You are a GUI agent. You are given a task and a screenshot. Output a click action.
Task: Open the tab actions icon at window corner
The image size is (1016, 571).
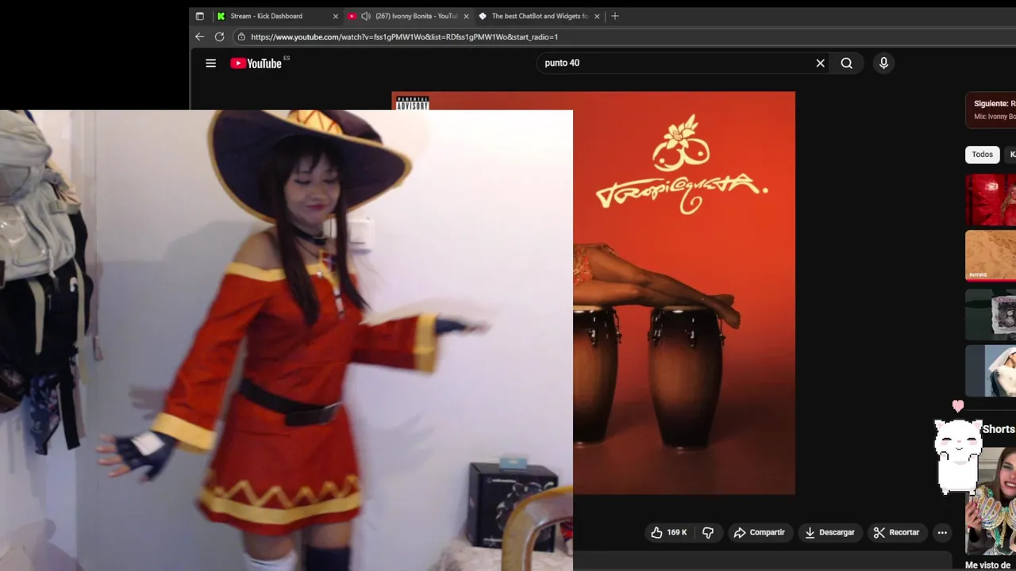tap(199, 16)
